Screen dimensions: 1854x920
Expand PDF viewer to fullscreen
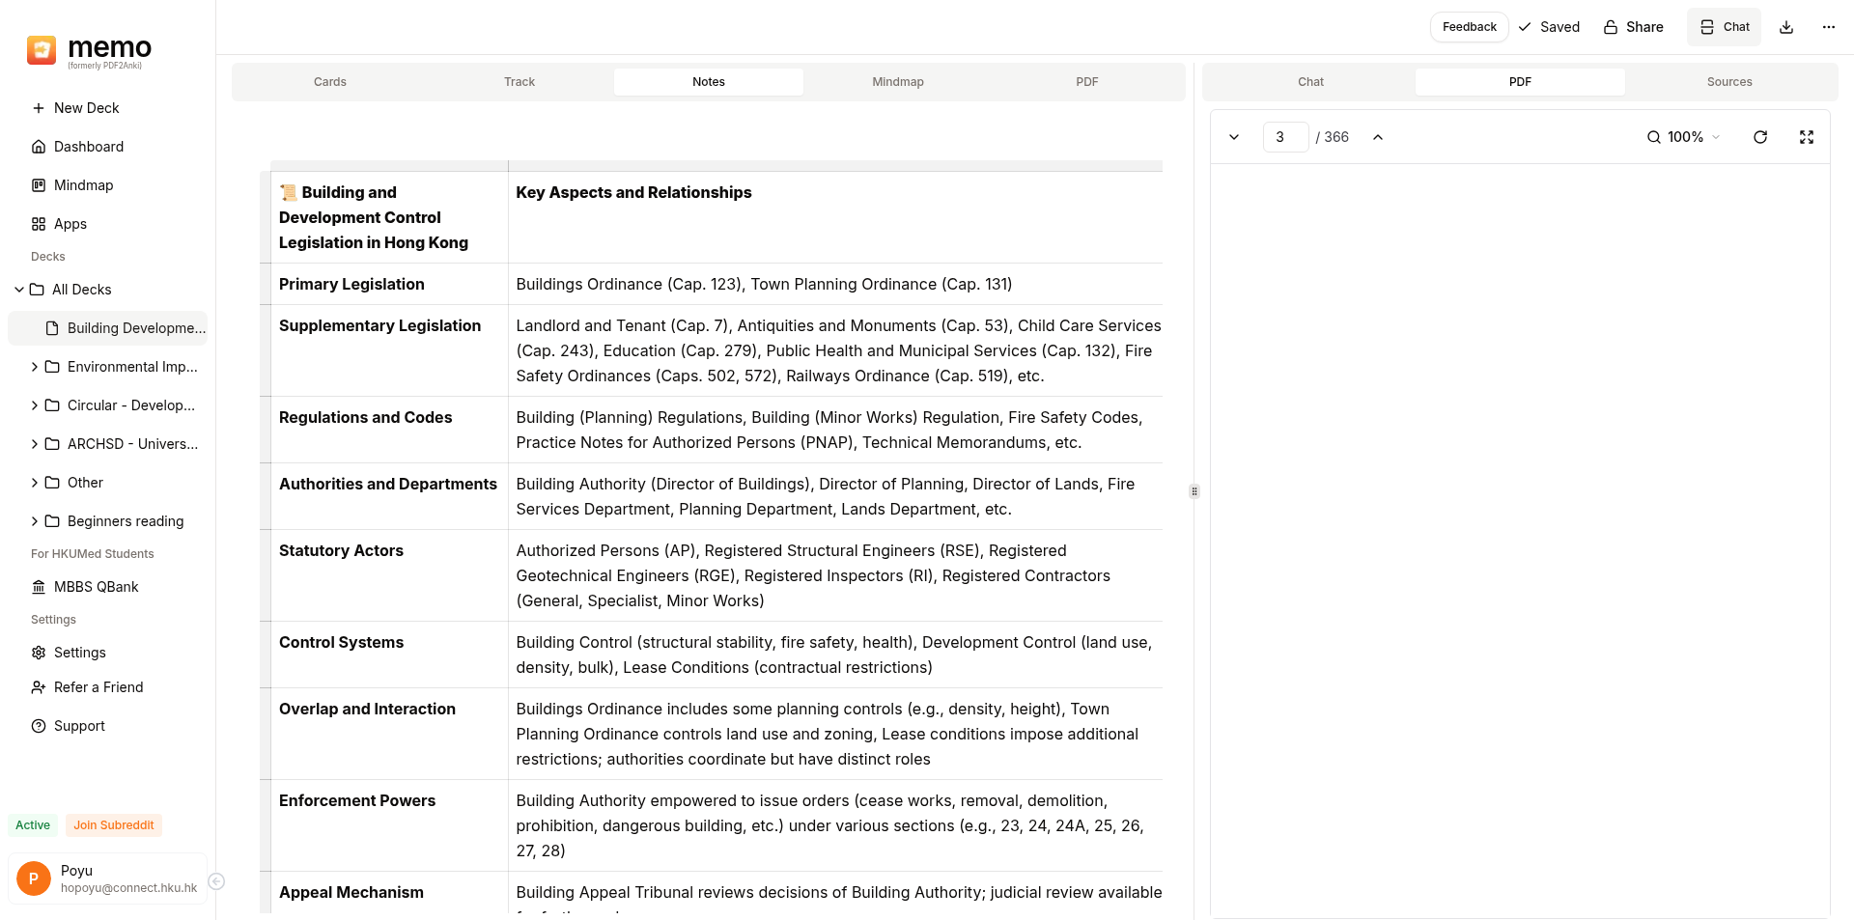1807,137
